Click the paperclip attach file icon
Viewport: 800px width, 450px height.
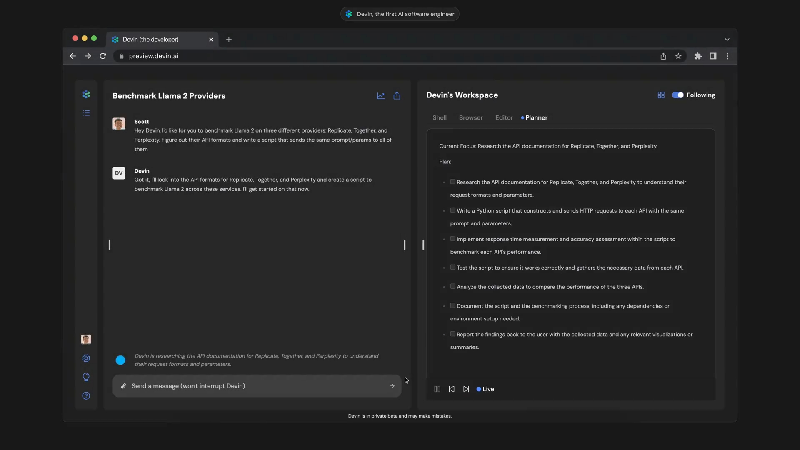tap(123, 386)
